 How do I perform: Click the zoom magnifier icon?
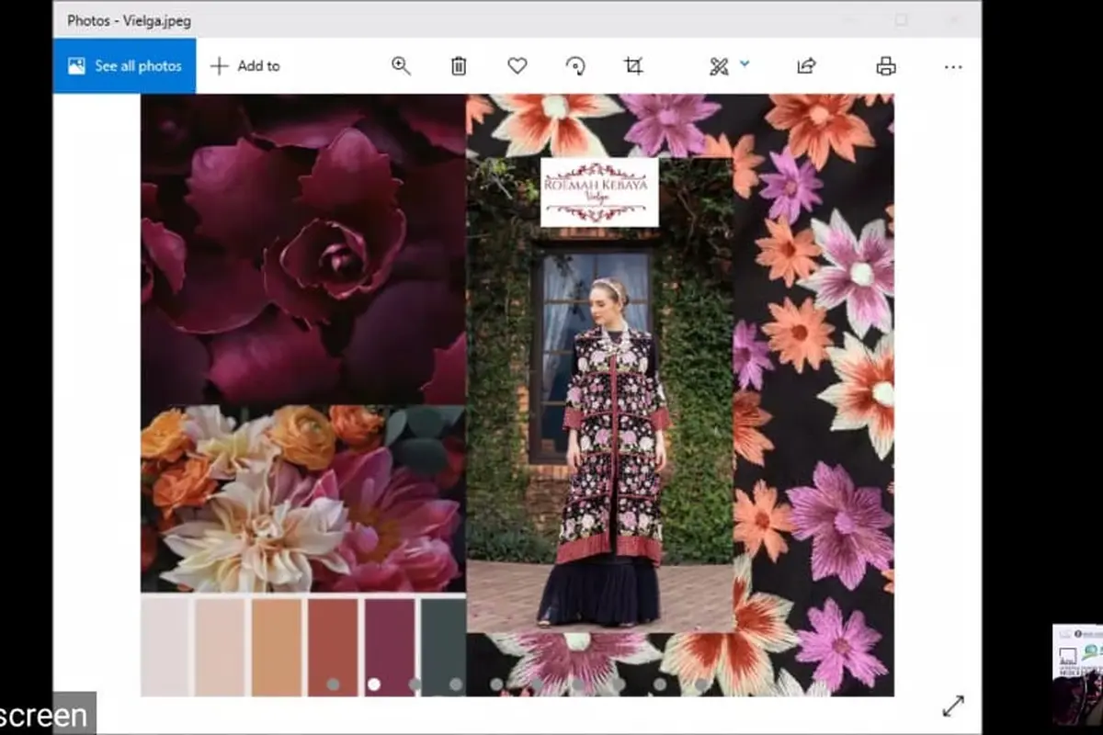coord(401,66)
